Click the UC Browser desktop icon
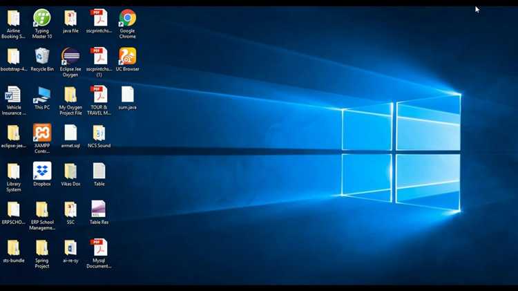Screen dimensions: 518x291 click(128, 59)
